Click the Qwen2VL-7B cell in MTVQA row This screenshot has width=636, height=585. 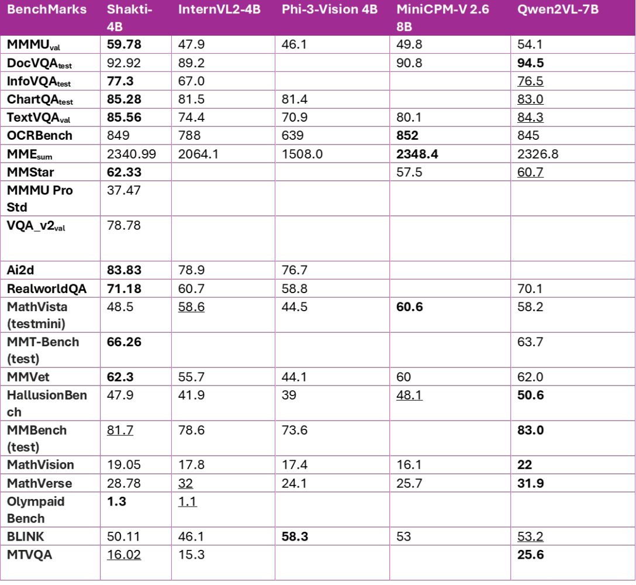point(573,562)
